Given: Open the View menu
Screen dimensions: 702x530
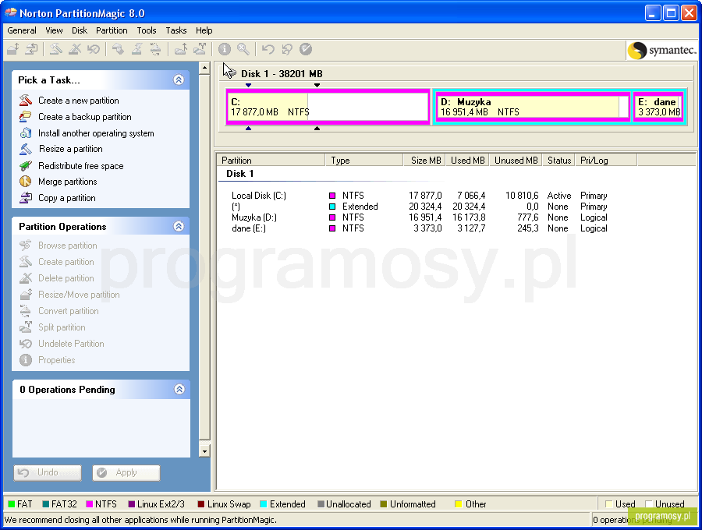Looking at the screenshot, I should click(54, 30).
